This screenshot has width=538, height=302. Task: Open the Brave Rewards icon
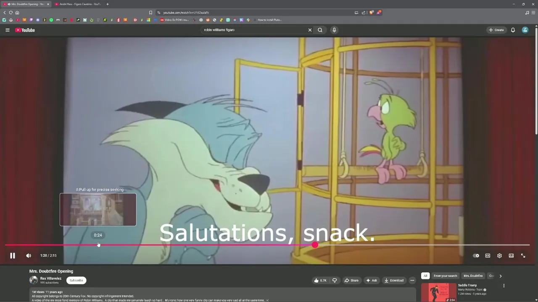[x=379, y=13]
